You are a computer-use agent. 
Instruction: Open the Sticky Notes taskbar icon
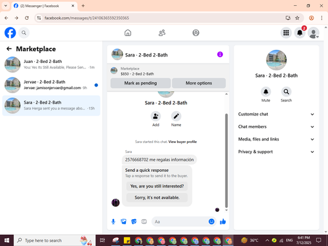coord(127,241)
